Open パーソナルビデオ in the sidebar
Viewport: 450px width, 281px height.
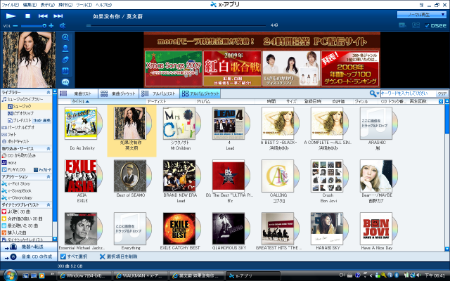(x=18, y=127)
